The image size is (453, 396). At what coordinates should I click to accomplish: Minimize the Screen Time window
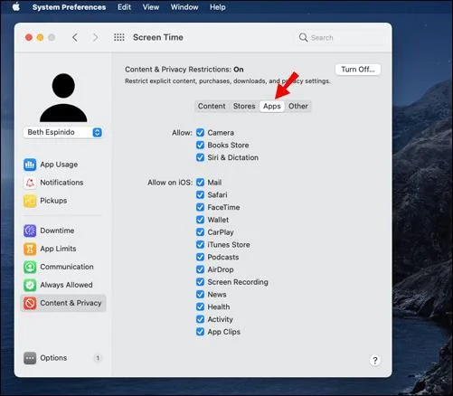tap(40, 37)
